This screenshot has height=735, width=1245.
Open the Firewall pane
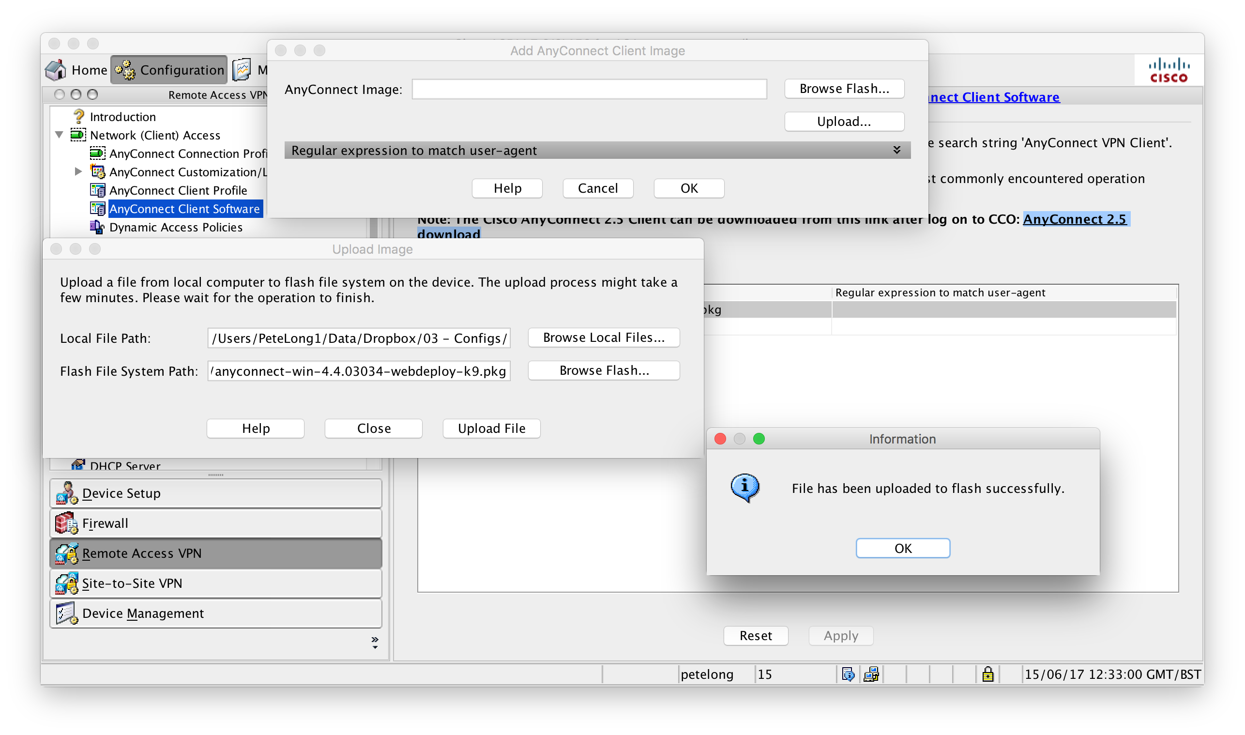click(x=216, y=523)
